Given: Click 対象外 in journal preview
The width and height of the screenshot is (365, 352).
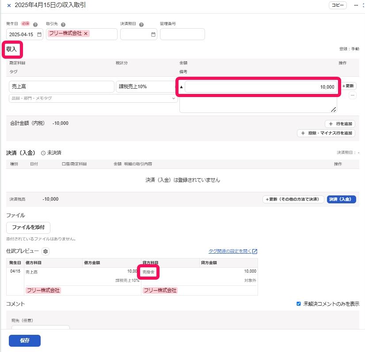Looking at the screenshot, I should 250,281.
